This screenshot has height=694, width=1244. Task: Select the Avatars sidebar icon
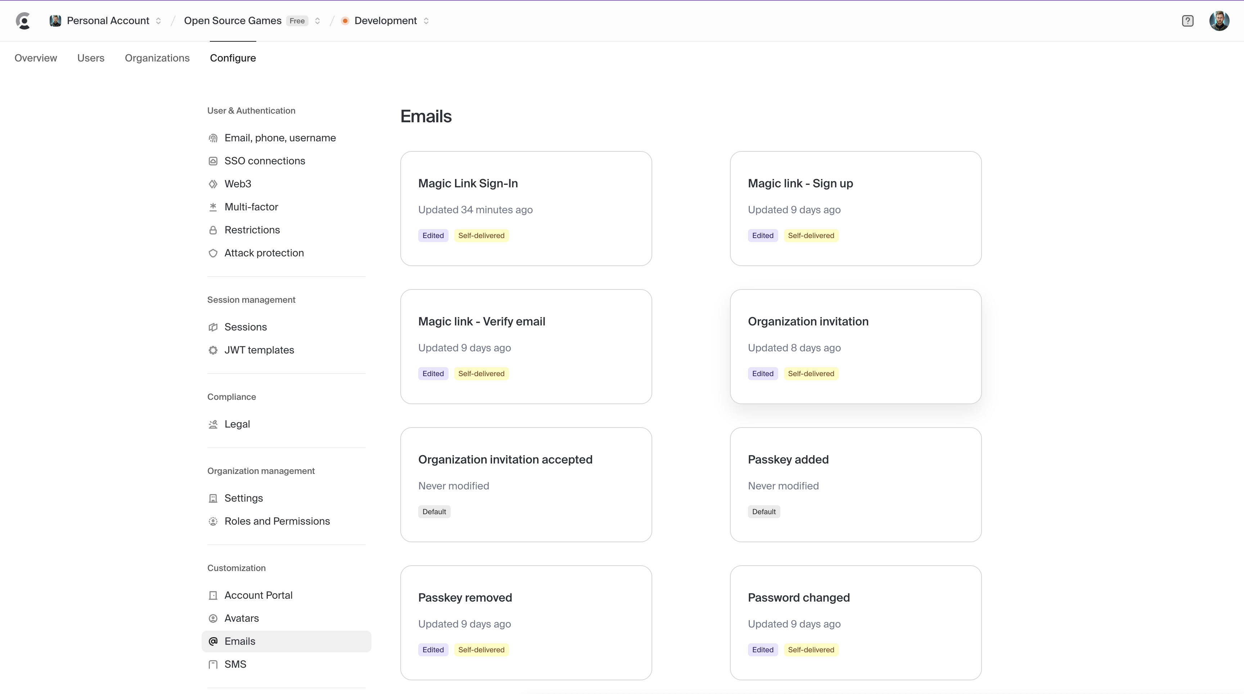point(213,618)
